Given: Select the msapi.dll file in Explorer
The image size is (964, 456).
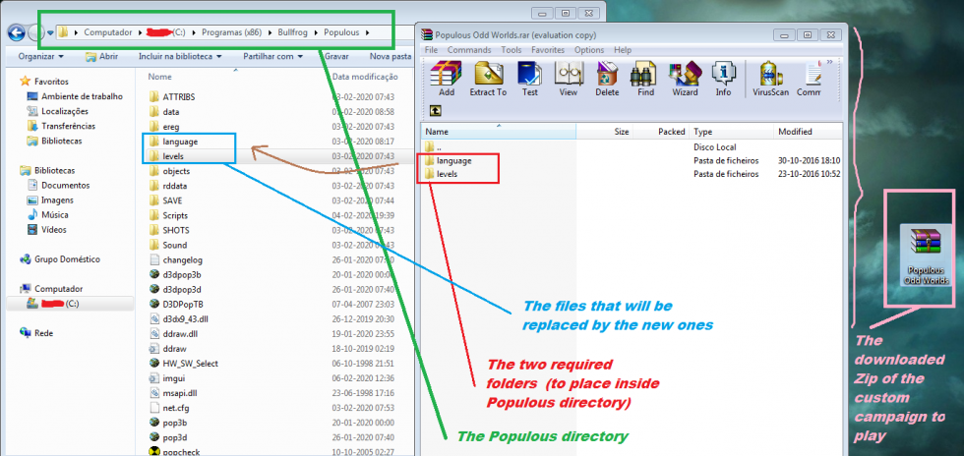Looking at the screenshot, I should coord(172,393).
